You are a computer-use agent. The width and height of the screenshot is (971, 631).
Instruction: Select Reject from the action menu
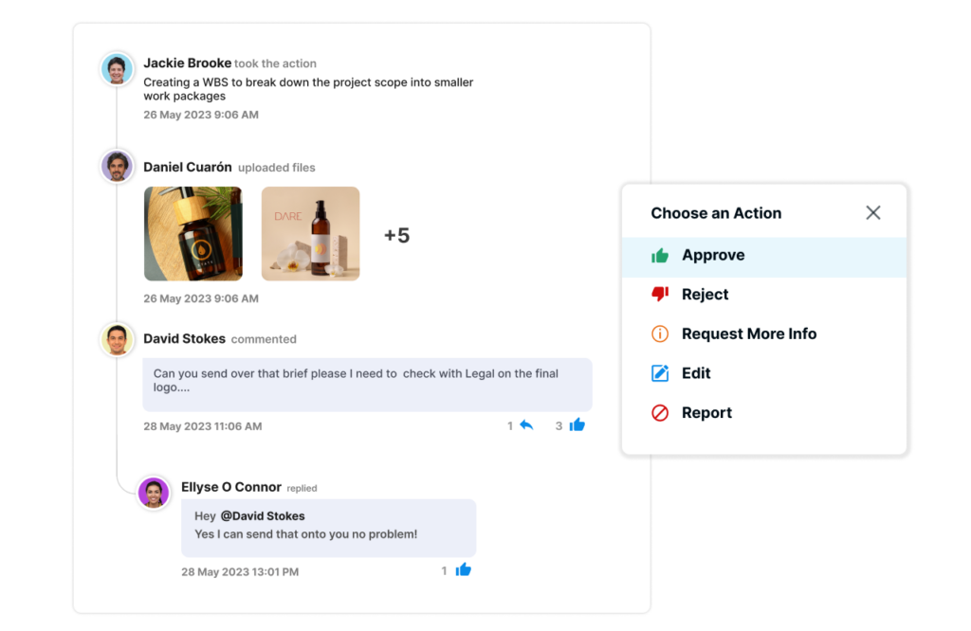click(705, 295)
